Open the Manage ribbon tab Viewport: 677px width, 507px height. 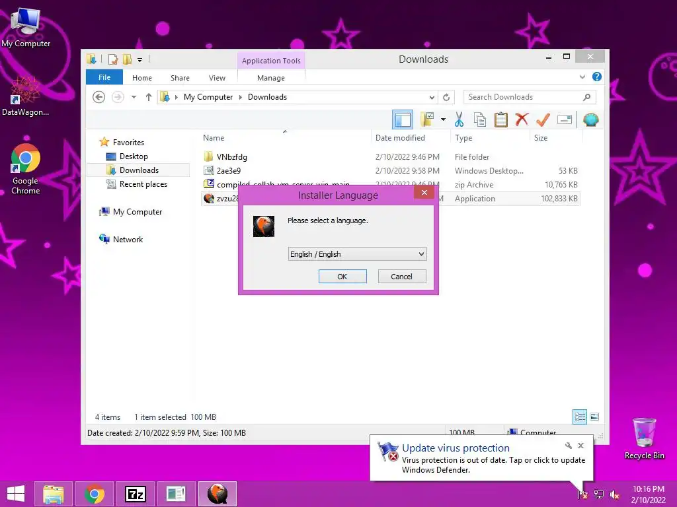[270, 78]
